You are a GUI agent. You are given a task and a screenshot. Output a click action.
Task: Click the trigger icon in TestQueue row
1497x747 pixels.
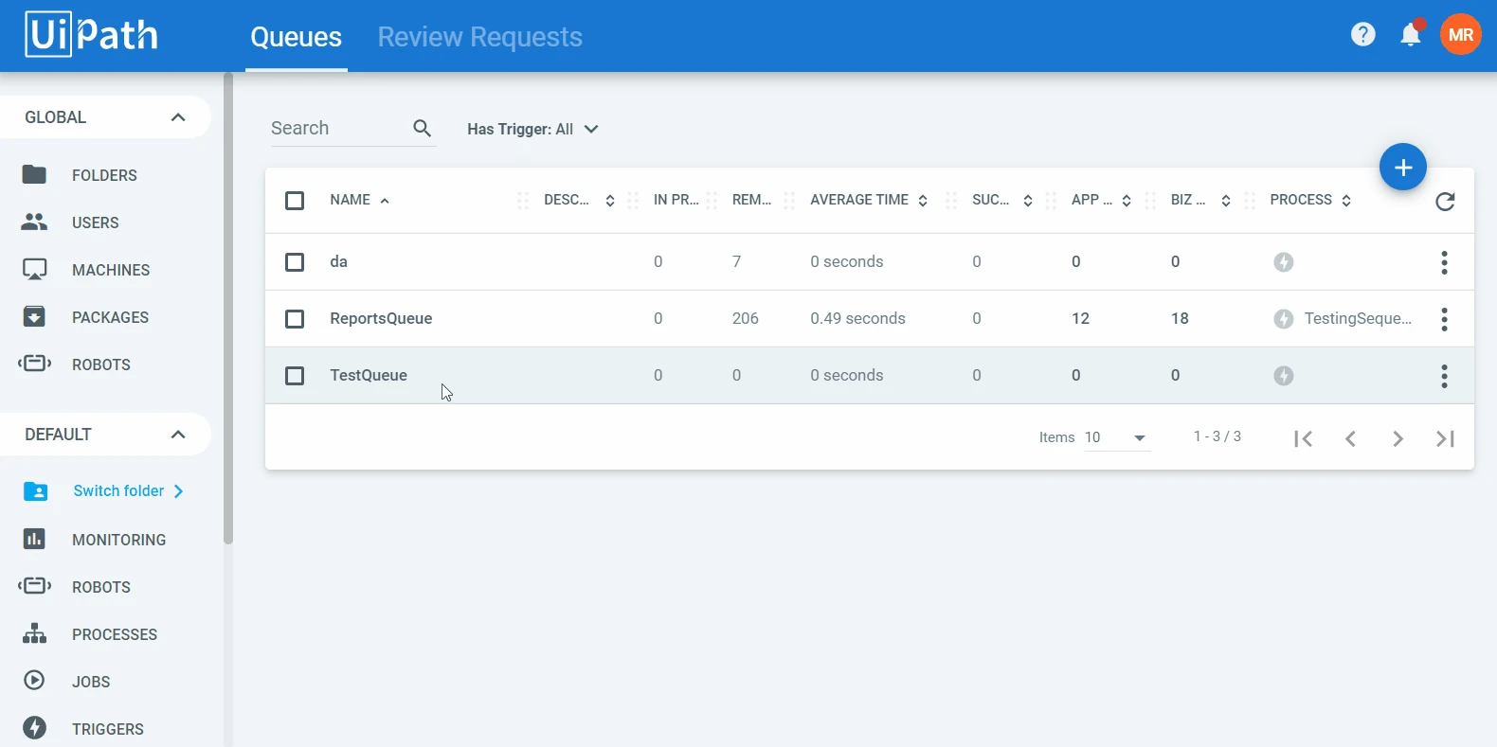(1283, 376)
